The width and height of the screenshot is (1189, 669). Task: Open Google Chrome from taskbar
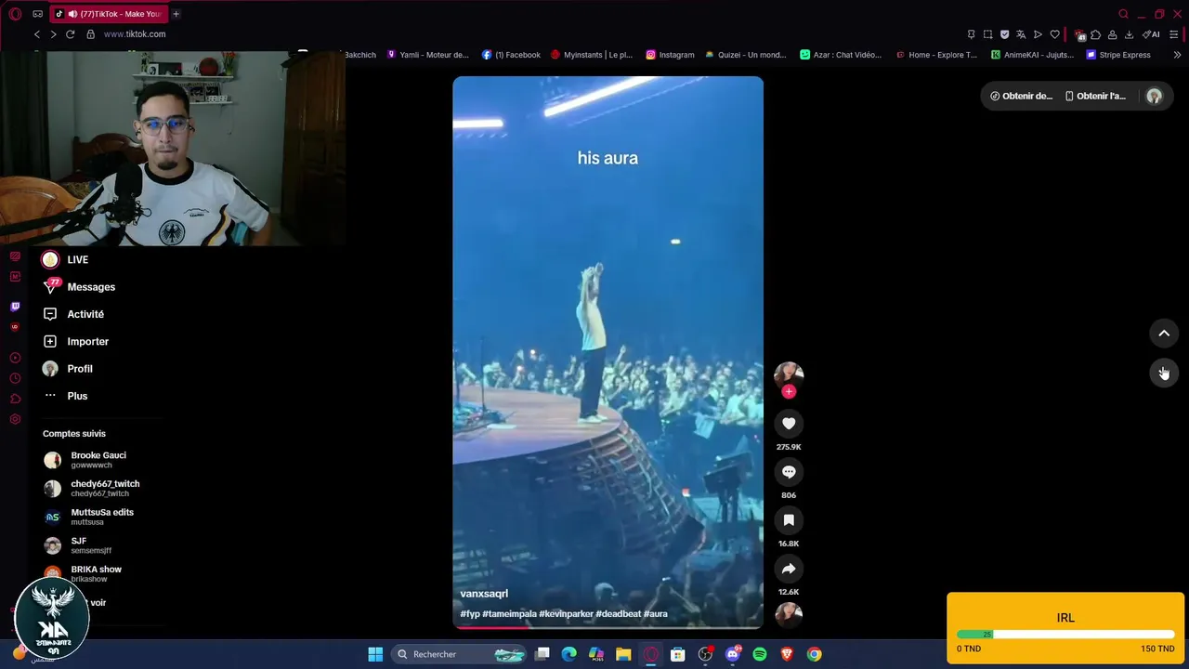point(814,654)
